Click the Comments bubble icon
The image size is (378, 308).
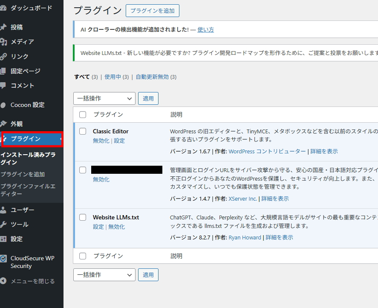click(3, 85)
